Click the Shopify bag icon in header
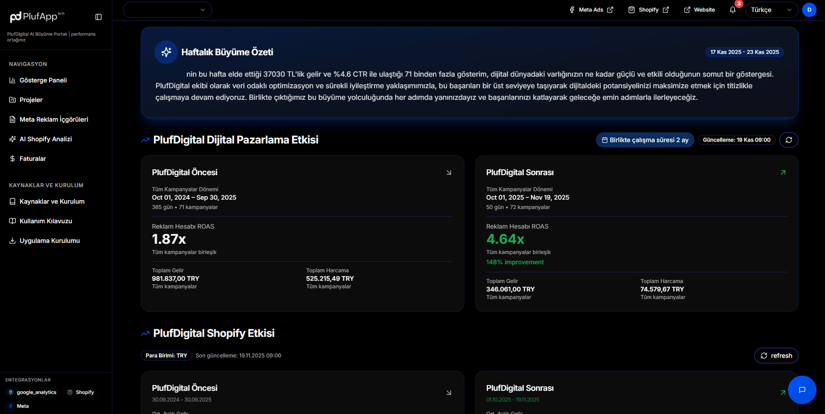This screenshot has width=825, height=414. point(632,10)
